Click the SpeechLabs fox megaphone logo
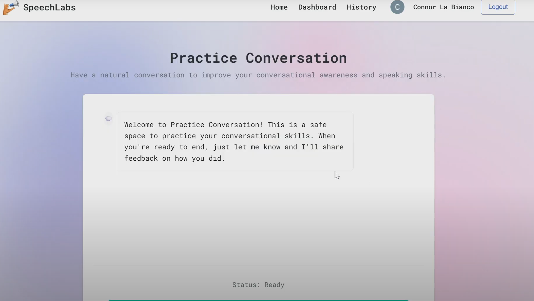Screen dimensions: 534x301 10,7
